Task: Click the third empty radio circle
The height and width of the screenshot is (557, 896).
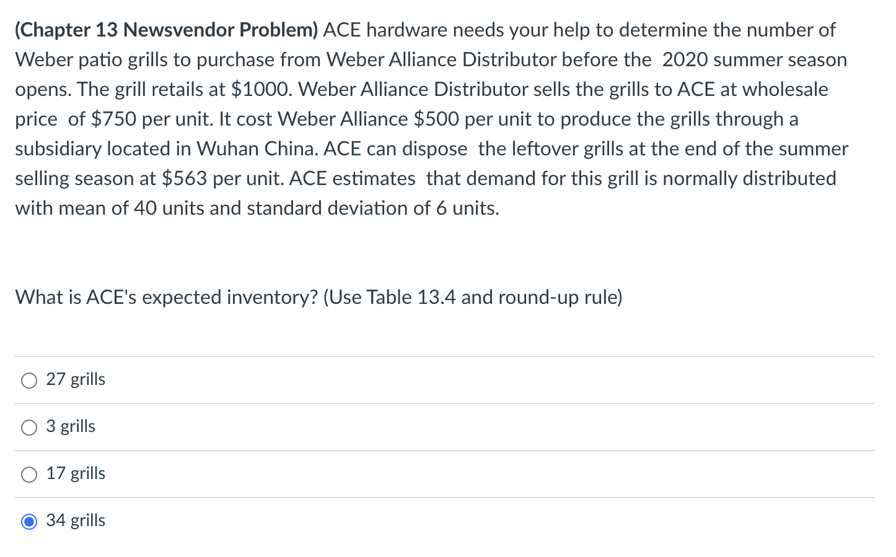Action: 29,474
